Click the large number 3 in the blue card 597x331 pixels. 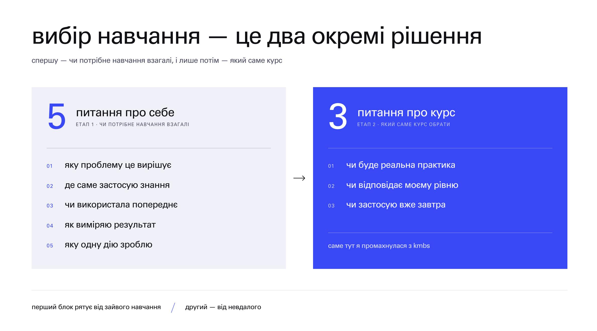pyautogui.click(x=338, y=116)
